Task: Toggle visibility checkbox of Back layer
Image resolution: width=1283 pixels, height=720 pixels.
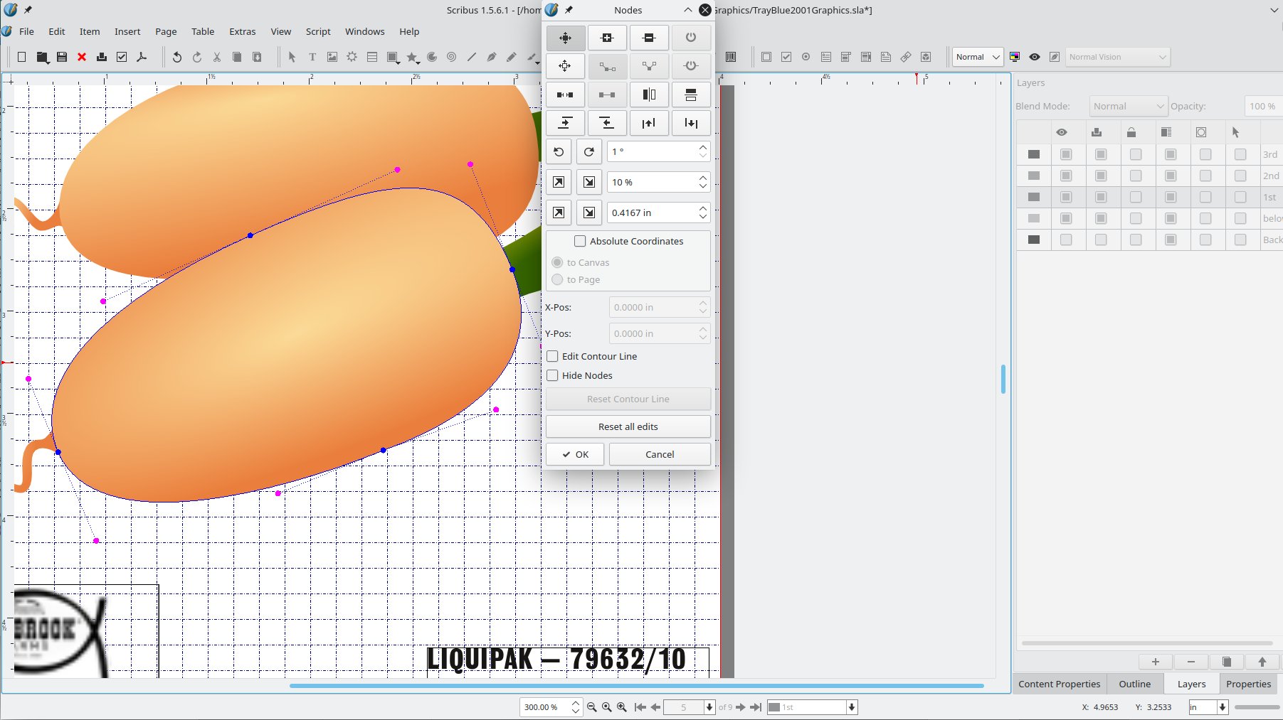Action: click(x=1066, y=240)
